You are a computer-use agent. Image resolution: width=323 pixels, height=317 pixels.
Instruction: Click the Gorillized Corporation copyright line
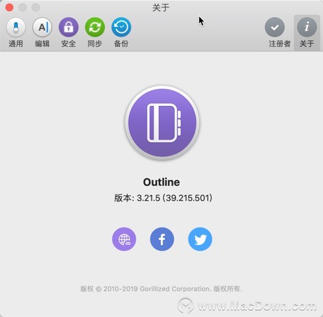pyautogui.click(x=161, y=289)
